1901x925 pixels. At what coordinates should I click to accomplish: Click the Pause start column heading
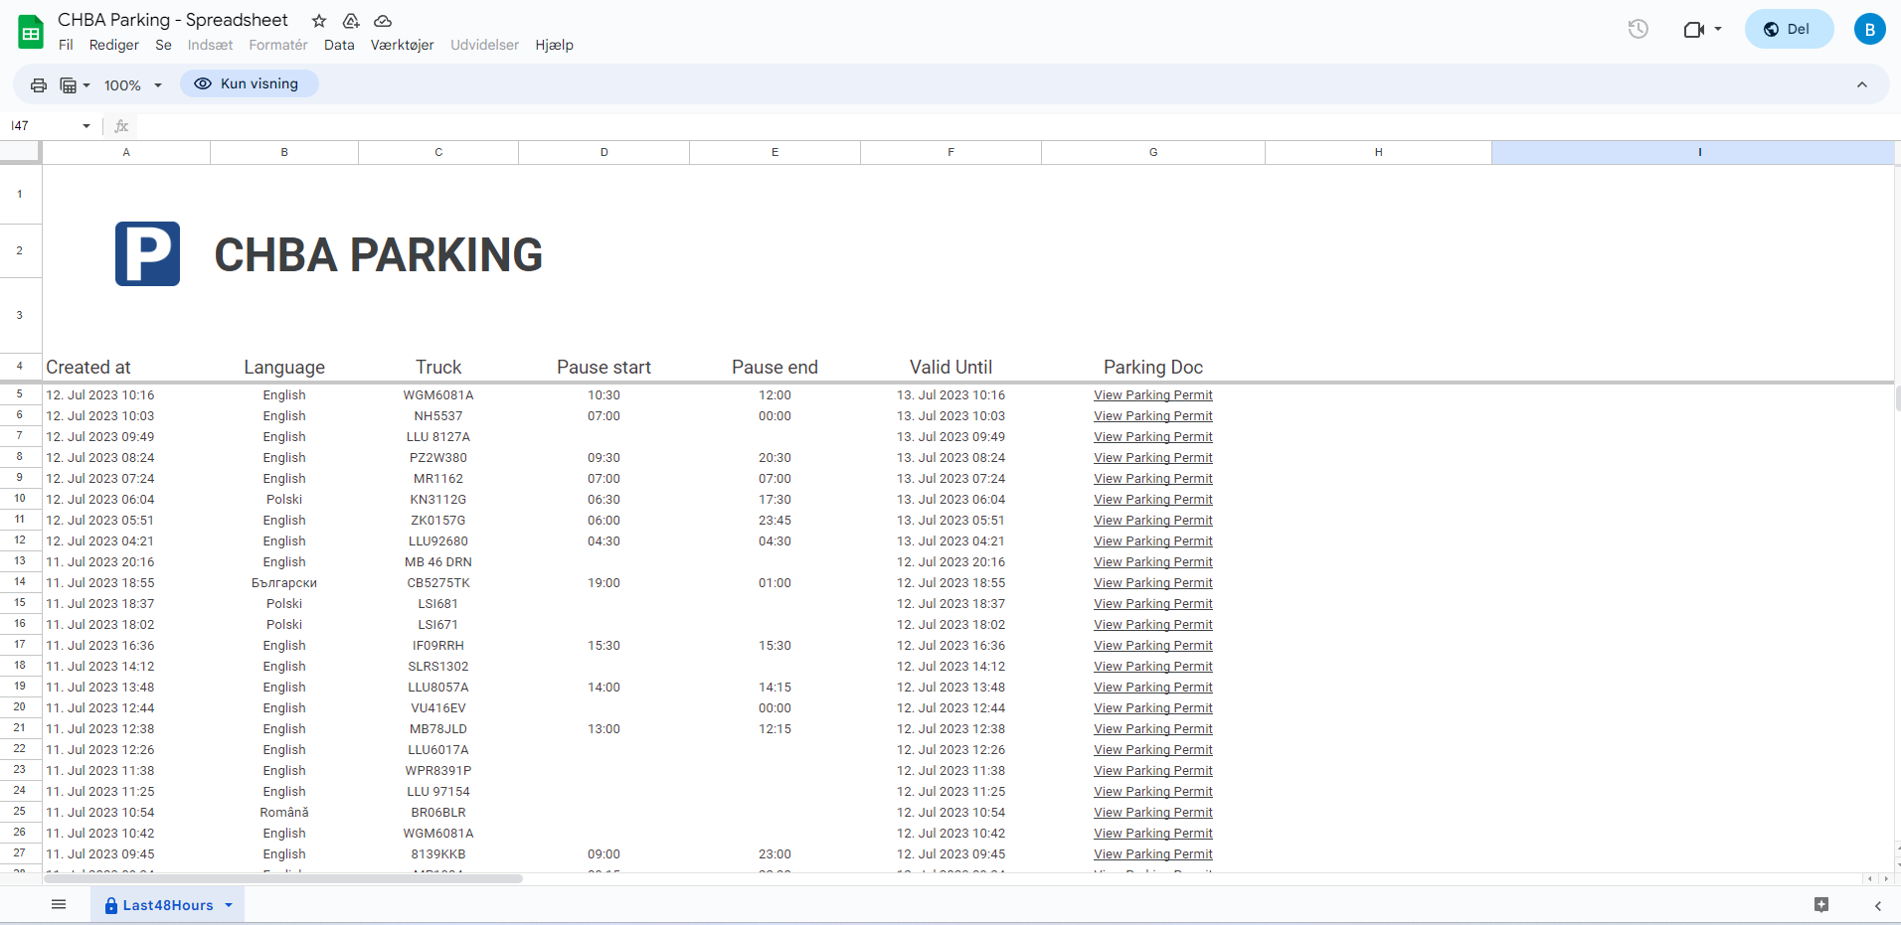604,368
